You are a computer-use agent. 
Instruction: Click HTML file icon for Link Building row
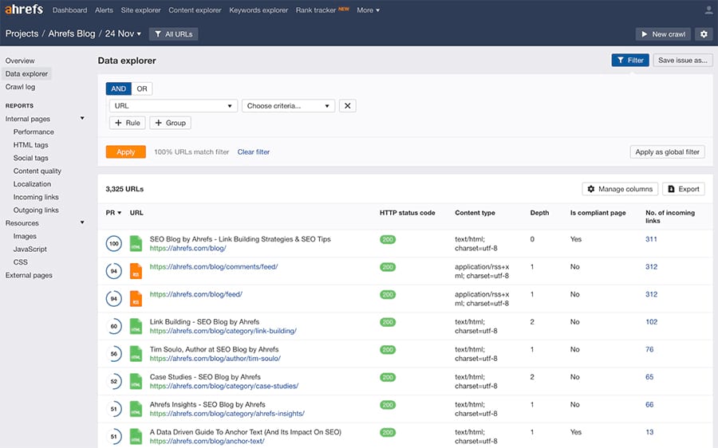coord(136,326)
